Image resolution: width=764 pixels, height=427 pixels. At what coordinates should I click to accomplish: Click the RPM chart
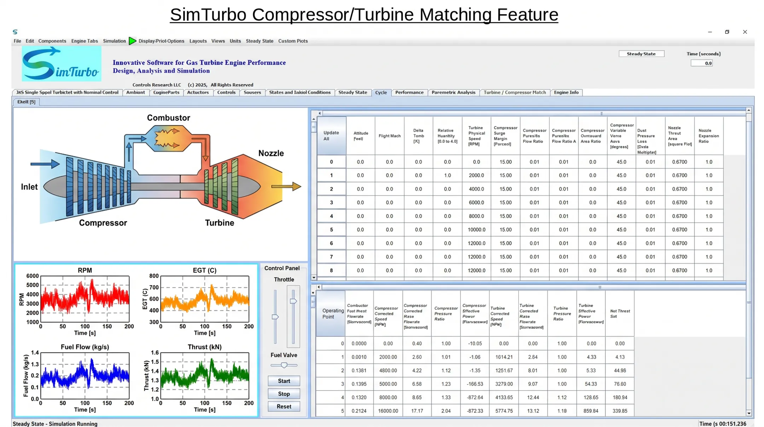(85, 299)
